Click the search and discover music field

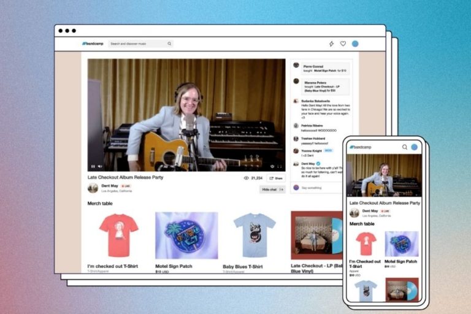(x=140, y=44)
